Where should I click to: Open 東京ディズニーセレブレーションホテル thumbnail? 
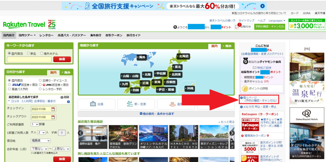pyautogui.click(x=214, y=137)
